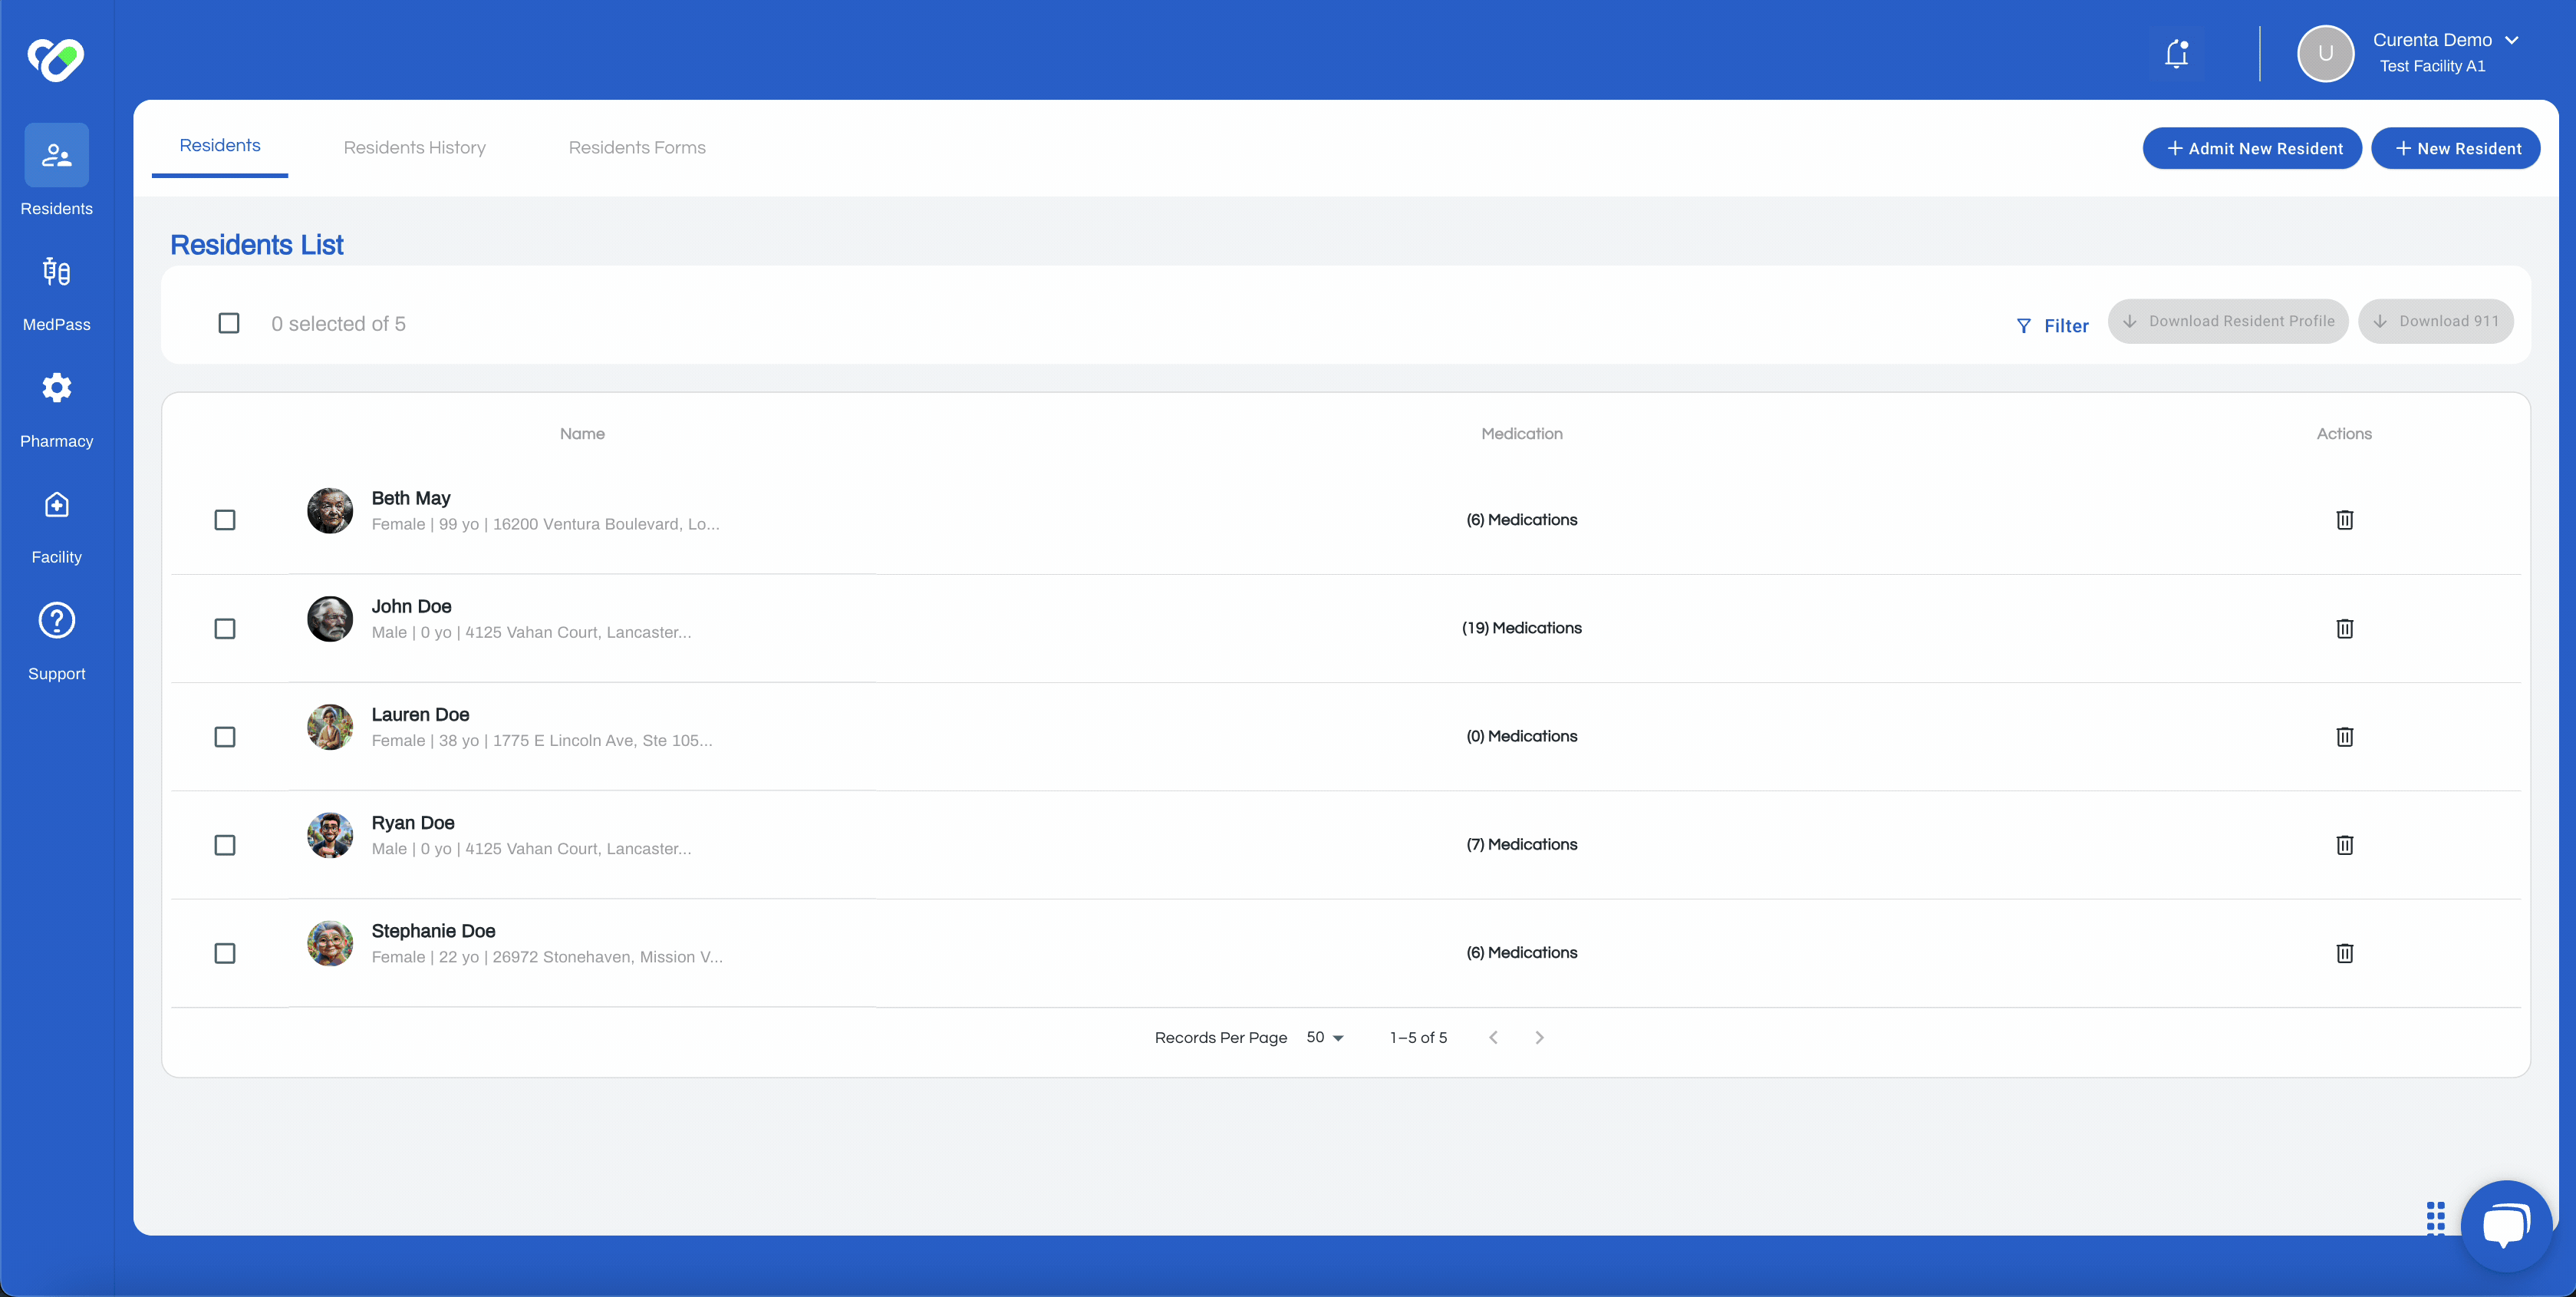Click the name Stephanie Doe
The width and height of the screenshot is (2576, 1297).
(x=433, y=929)
